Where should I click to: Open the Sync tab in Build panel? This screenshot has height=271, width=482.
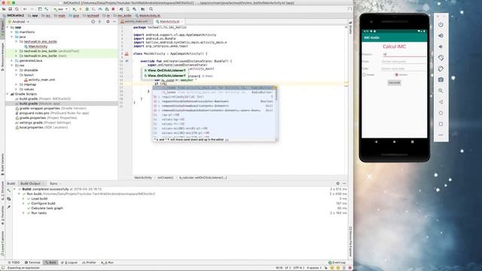point(53,184)
